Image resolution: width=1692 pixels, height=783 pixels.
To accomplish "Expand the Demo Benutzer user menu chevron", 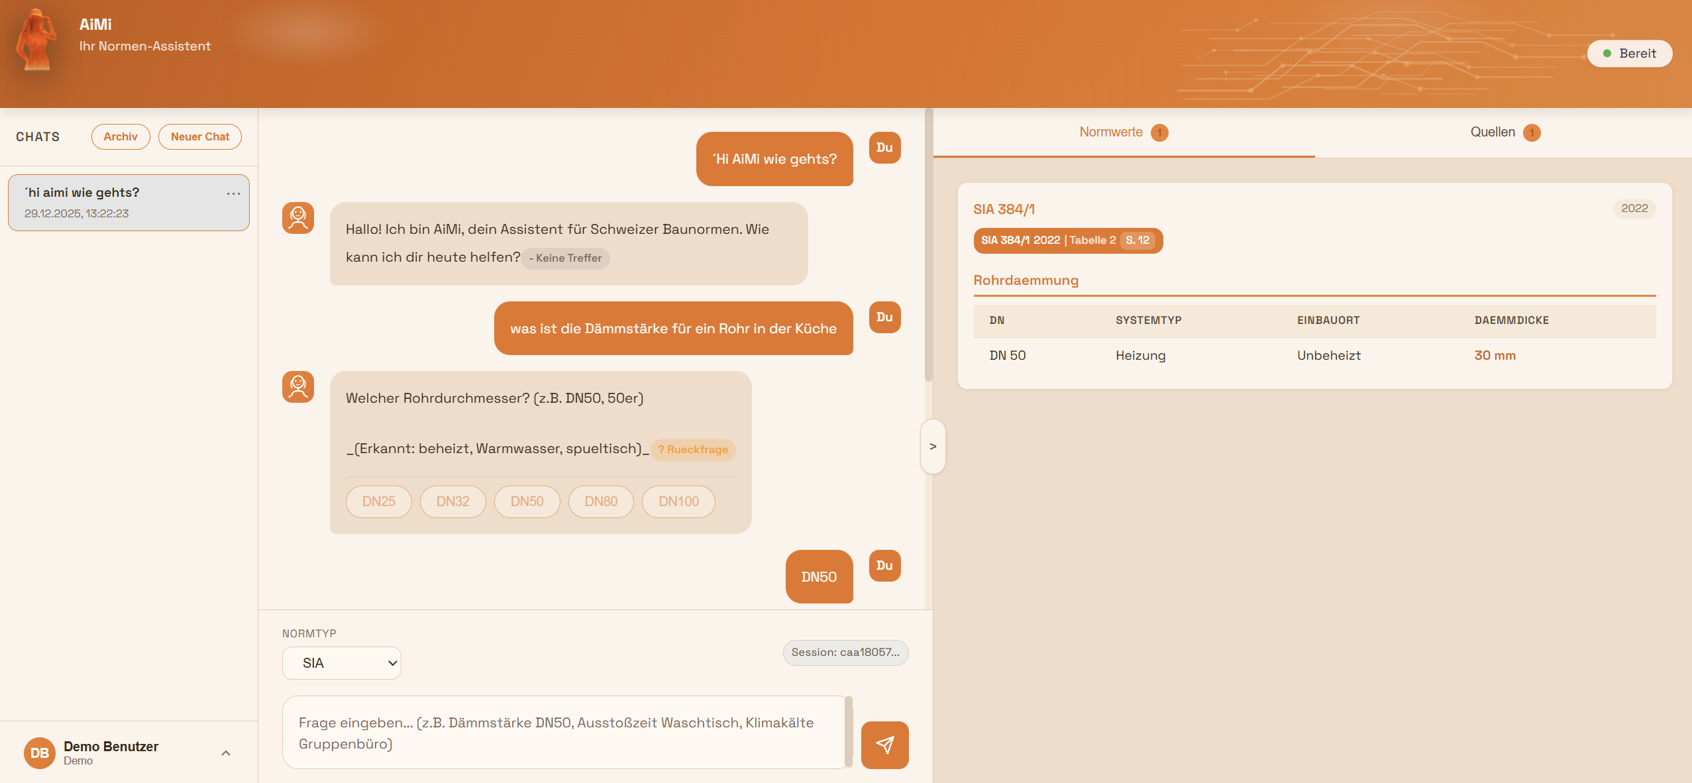I will [x=226, y=753].
